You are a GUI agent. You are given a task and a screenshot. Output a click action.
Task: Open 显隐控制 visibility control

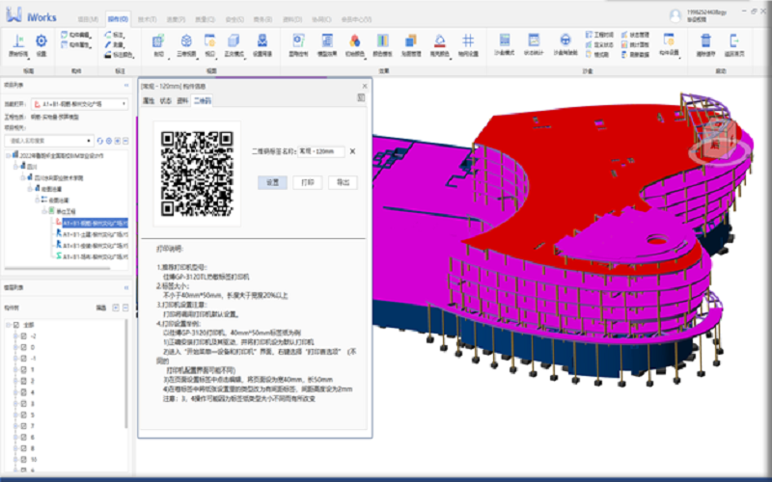(x=298, y=44)
